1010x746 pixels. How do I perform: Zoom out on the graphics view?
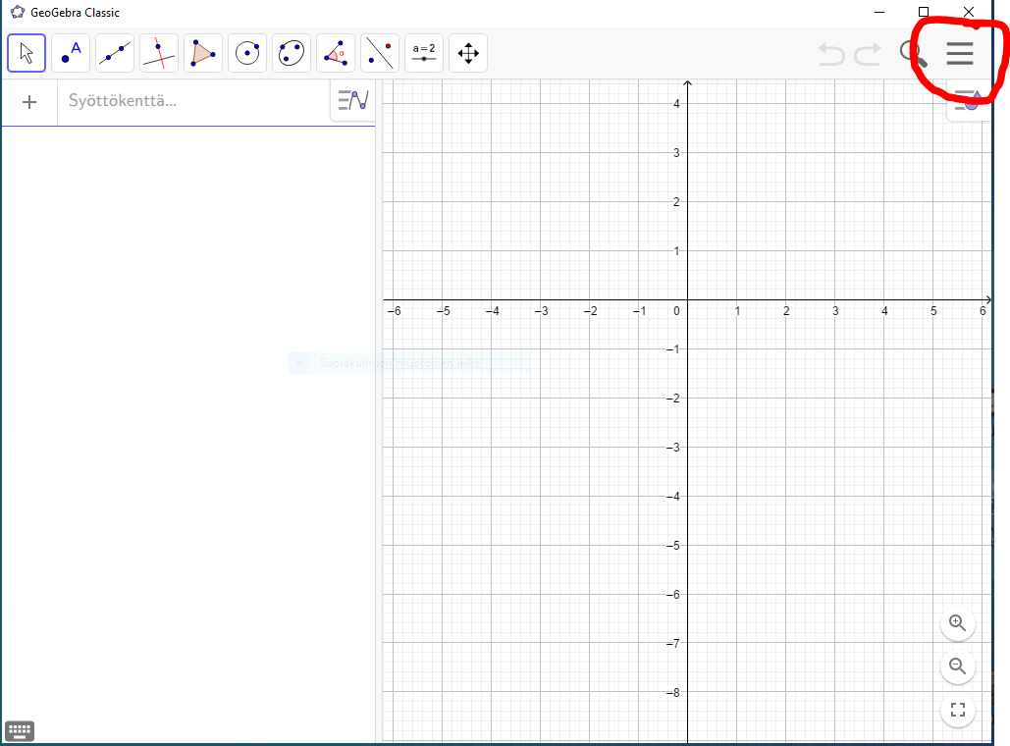pos(958,666)
